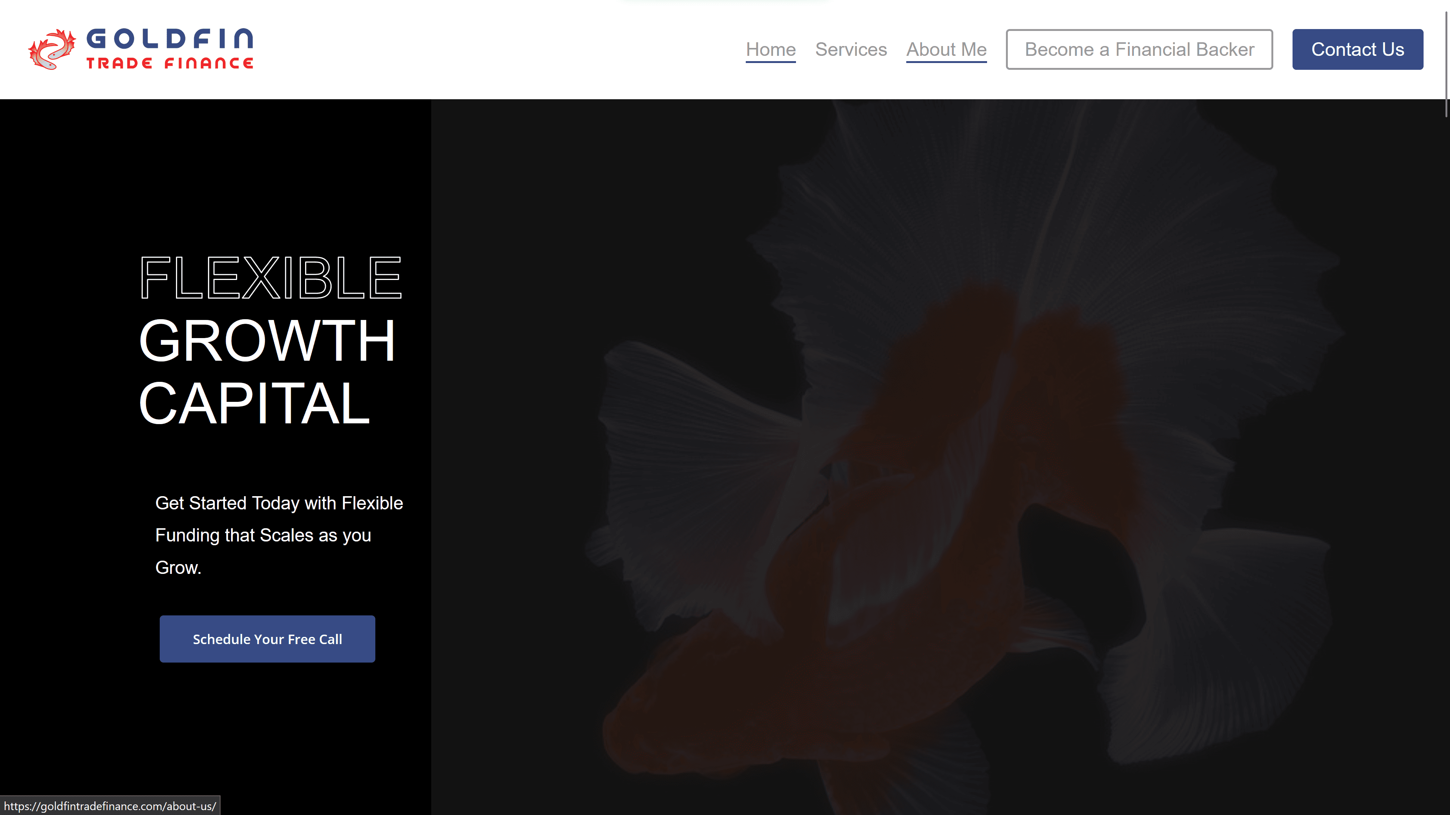The height and width of the screenshot is (815, 1450).
Task: Open the Home menu link
Action: click(771, 49)
